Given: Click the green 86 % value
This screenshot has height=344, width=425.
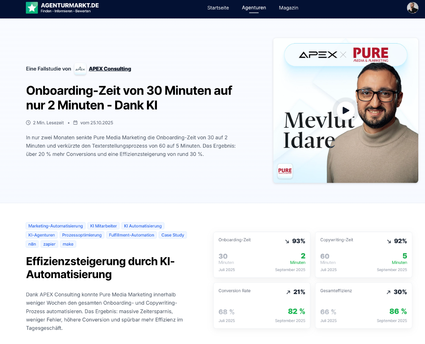Looking at the screenshot, I should (398, 311).
